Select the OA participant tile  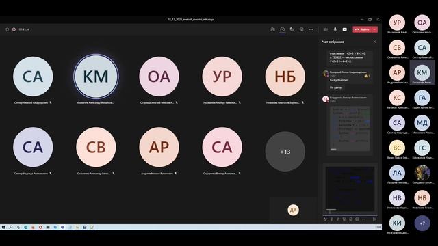(x=159, y=77)
